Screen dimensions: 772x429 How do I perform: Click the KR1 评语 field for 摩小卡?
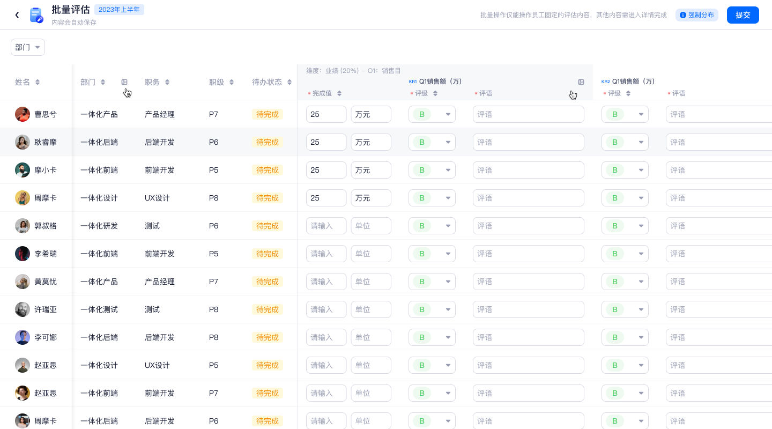tap(528, 170)
